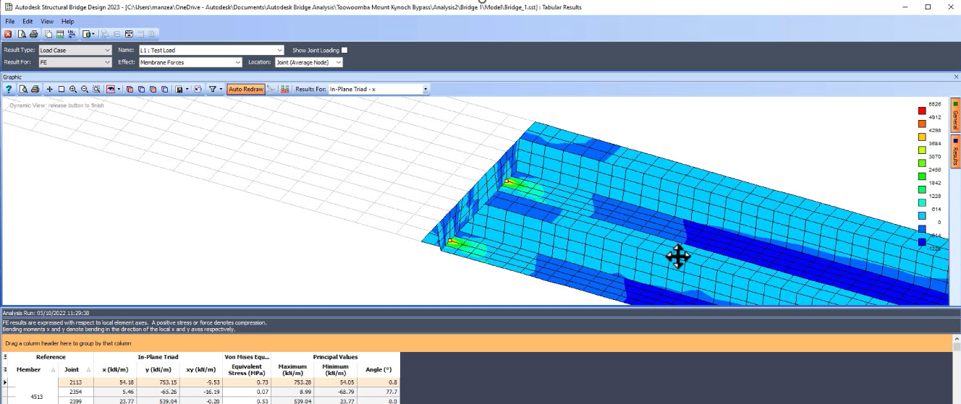Click the third orange view-cube icon

tap(153, 89)
